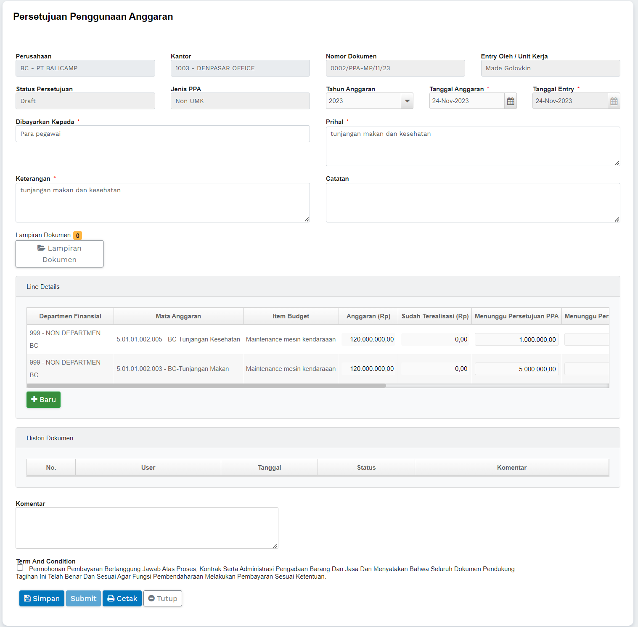Click into the Catatan text area
This screenshot has width=638, height=627.
pyautogui.click(x=472, y=202)
